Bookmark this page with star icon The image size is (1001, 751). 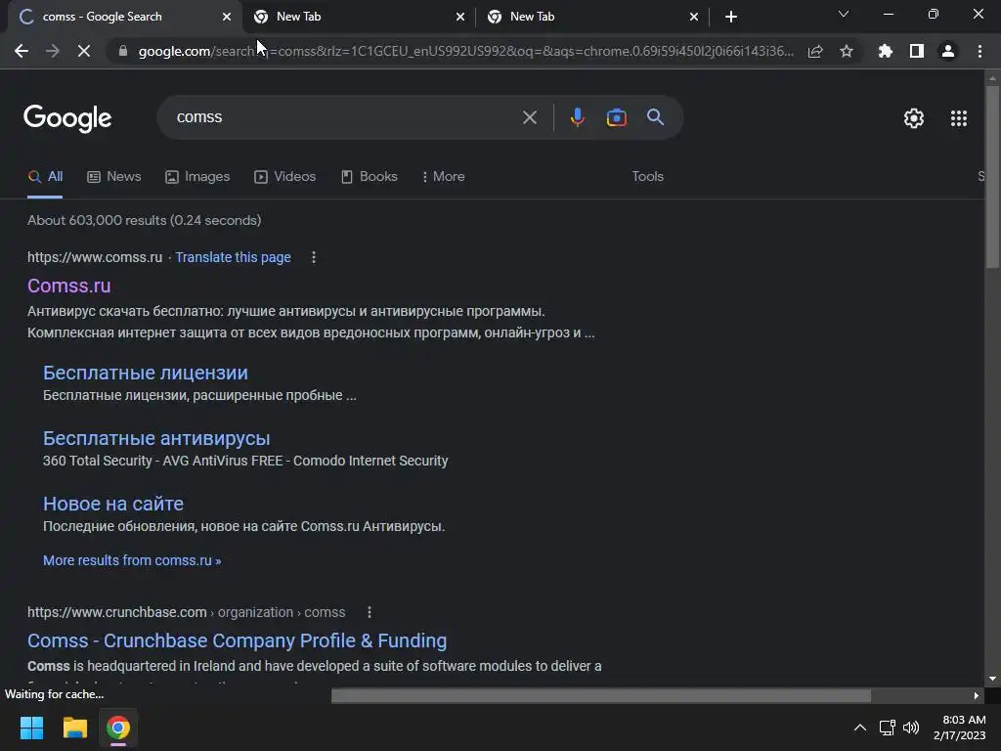pyautogui.click(x=847, y=51)
